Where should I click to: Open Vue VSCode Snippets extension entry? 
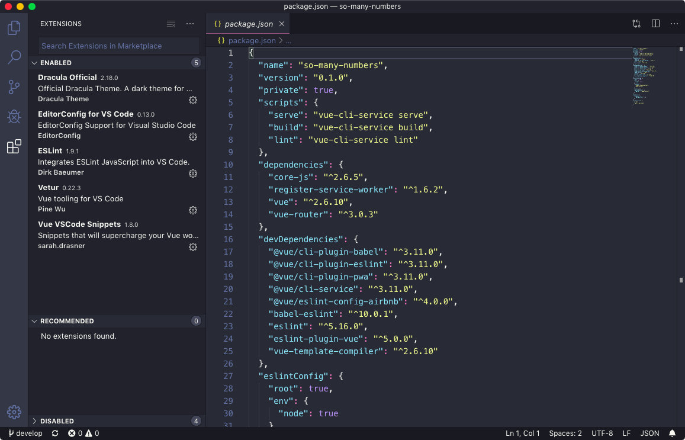pos(117,235)
